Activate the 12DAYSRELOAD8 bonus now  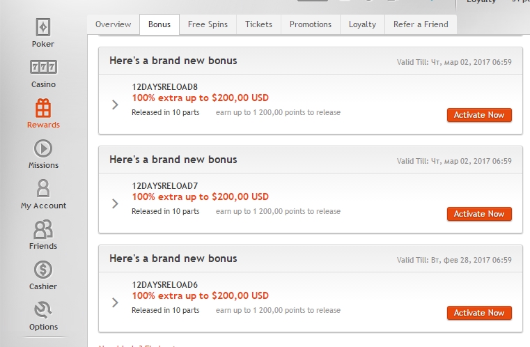click(x=479, y=115)
